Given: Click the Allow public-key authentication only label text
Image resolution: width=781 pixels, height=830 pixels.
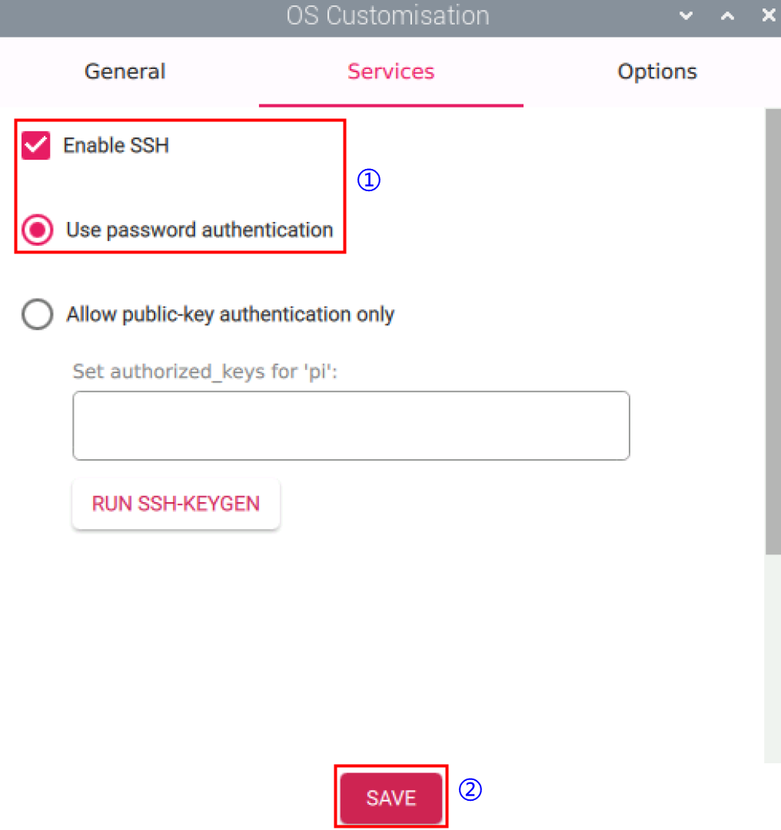Looking at the screenshot, I should [x=230, y=315].
